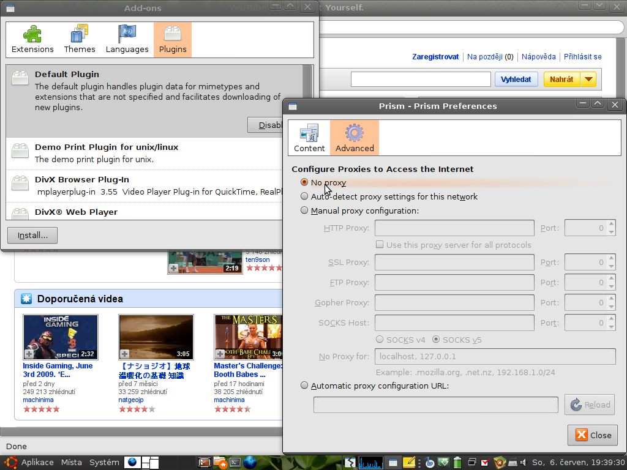Click the DivX Browser Plug-In brick icon

coord(20,183)
